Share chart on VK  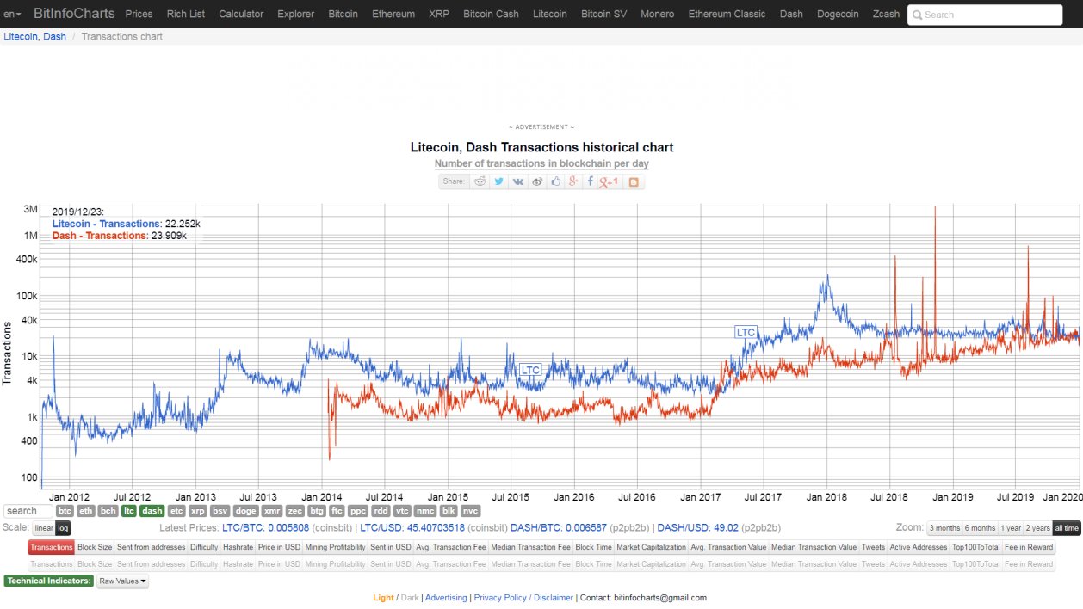[518, 181]
